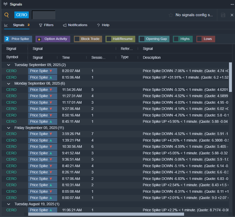
Task: Click the down arrow on 3:59:26 PM spike
Action: (x=51, y=134)
